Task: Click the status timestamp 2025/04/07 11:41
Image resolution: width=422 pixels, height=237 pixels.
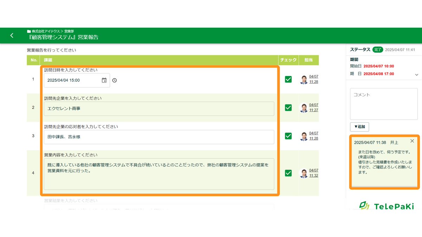Action: click(400, 50)
